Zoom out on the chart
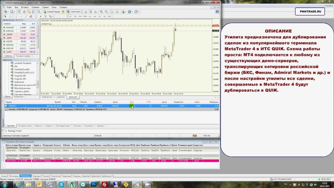Viewport: 334px width, 188px height. [x=106, y=11]
